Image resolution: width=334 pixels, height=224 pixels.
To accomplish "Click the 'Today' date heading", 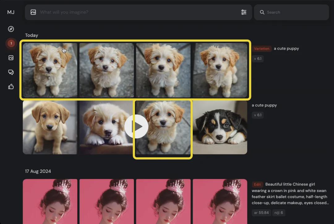I will click(32, 35).
